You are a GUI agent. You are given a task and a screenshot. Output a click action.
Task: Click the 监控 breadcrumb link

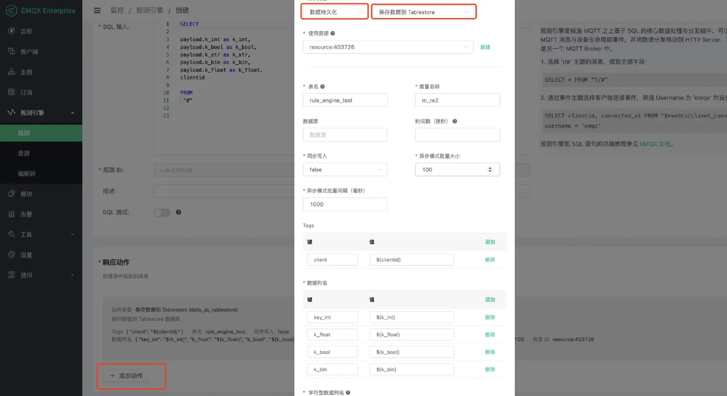[x=117, y=10]
